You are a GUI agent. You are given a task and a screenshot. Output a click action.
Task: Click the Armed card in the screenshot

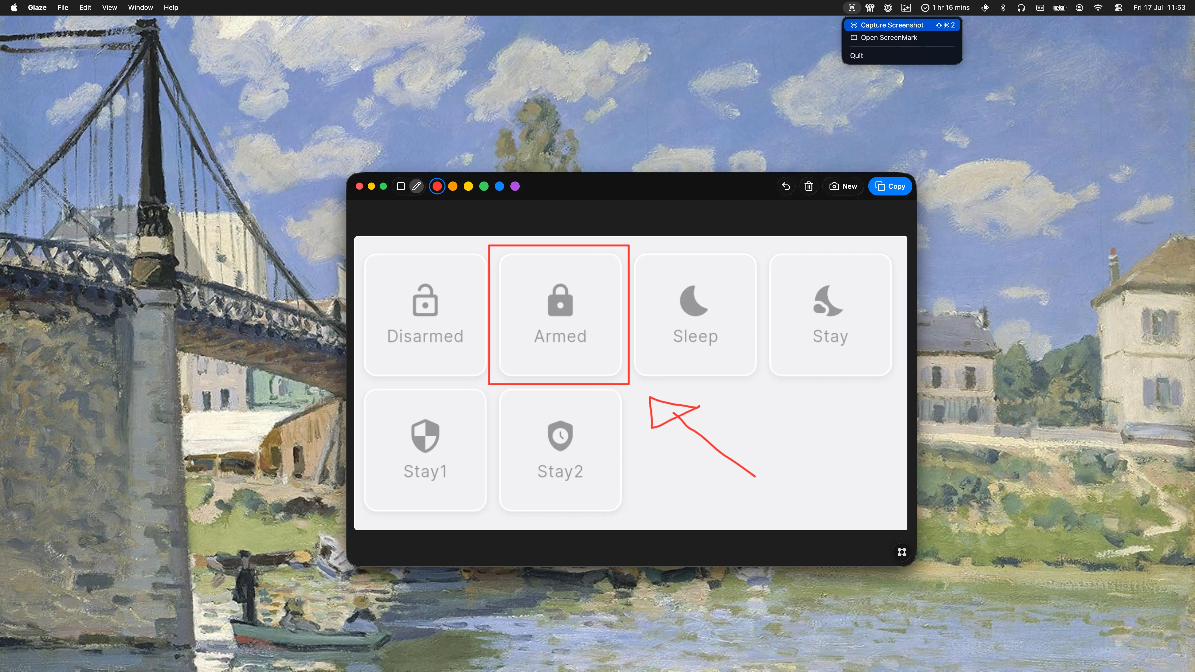point(560,315)
